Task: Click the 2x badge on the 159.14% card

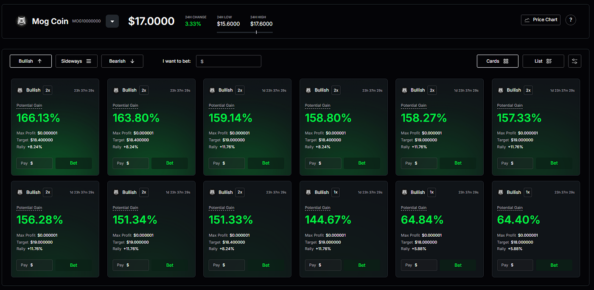Action: coord(240,90)
